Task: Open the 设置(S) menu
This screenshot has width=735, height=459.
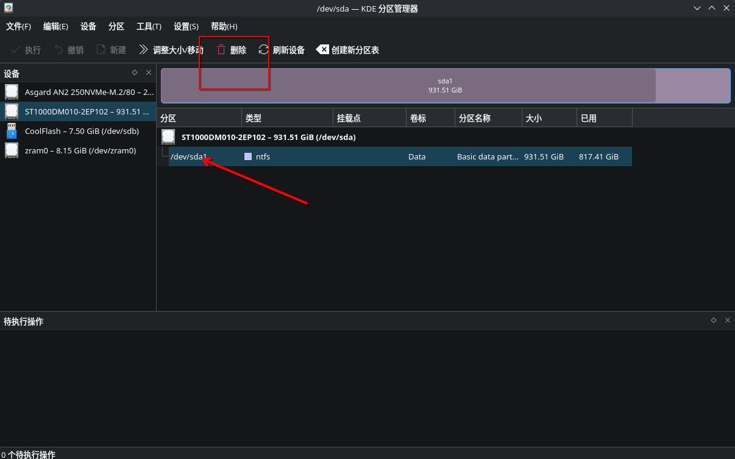Action: tap(186, 26)
